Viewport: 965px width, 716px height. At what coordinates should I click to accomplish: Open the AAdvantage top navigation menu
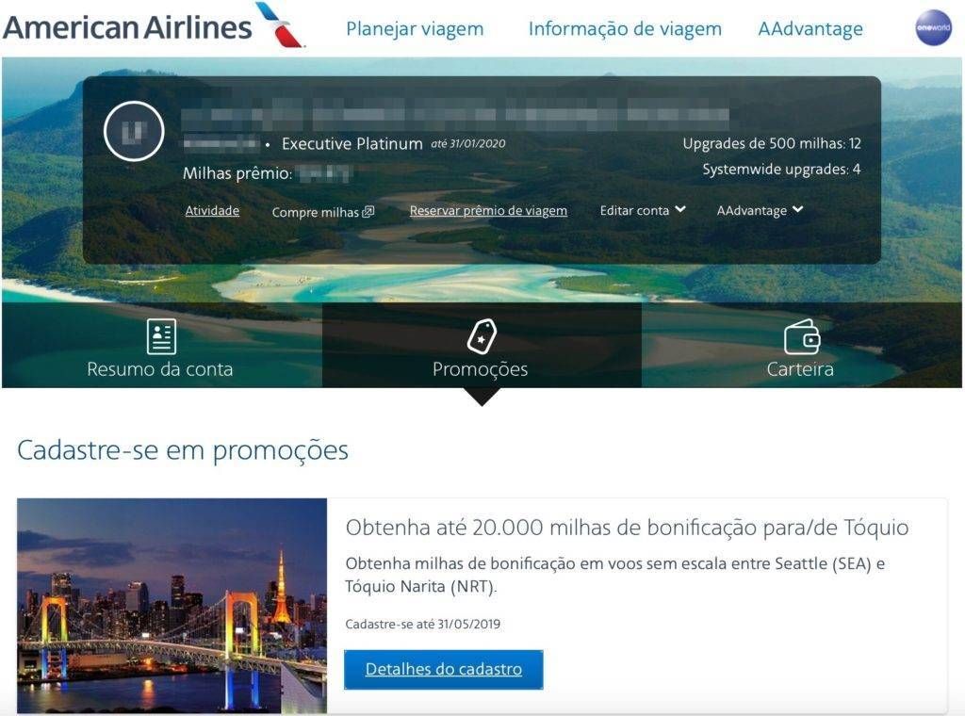[810, 29]
